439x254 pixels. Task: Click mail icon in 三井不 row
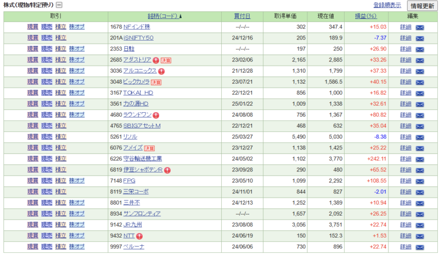(420, 203)
